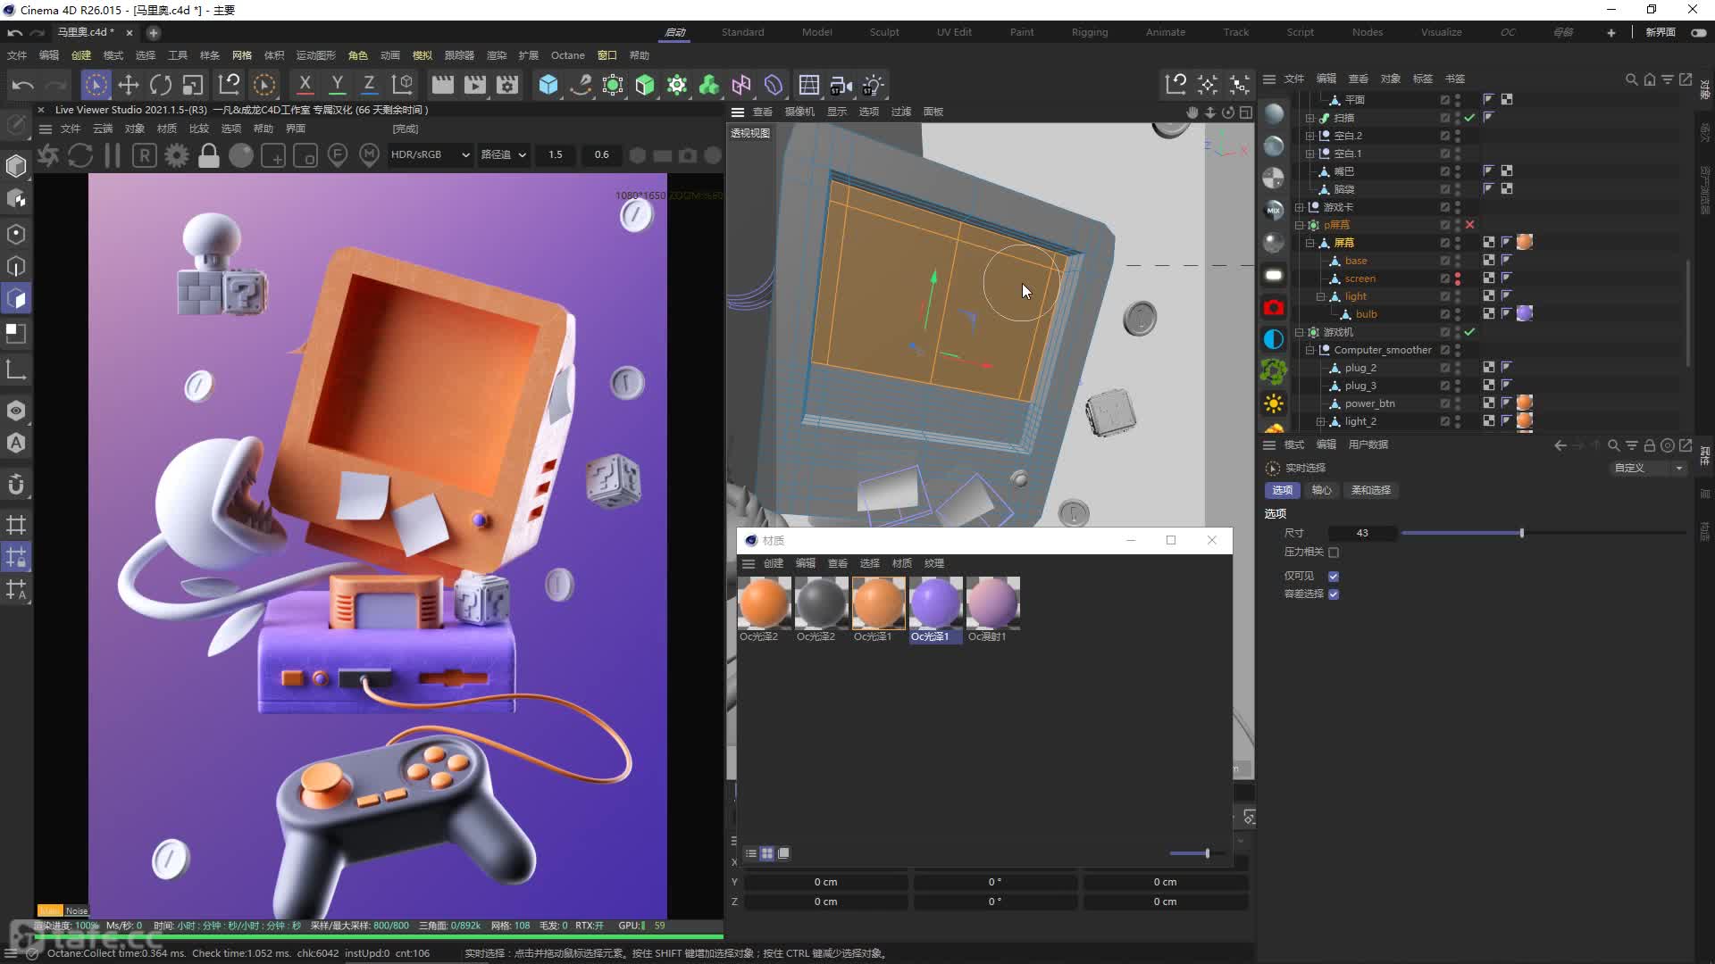Toggle the red X enable mark on p屏幕
Viewport: 1715px width, 964px height.
click(1470, 225)
